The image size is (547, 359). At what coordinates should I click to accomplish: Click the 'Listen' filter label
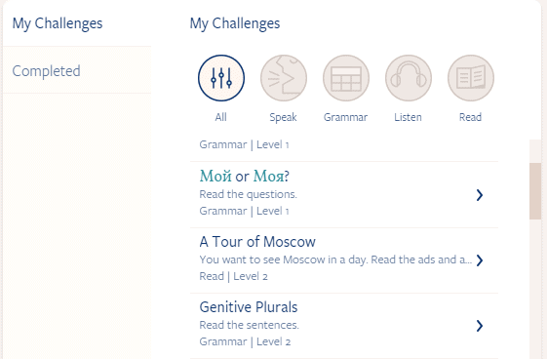pos(409,117)
